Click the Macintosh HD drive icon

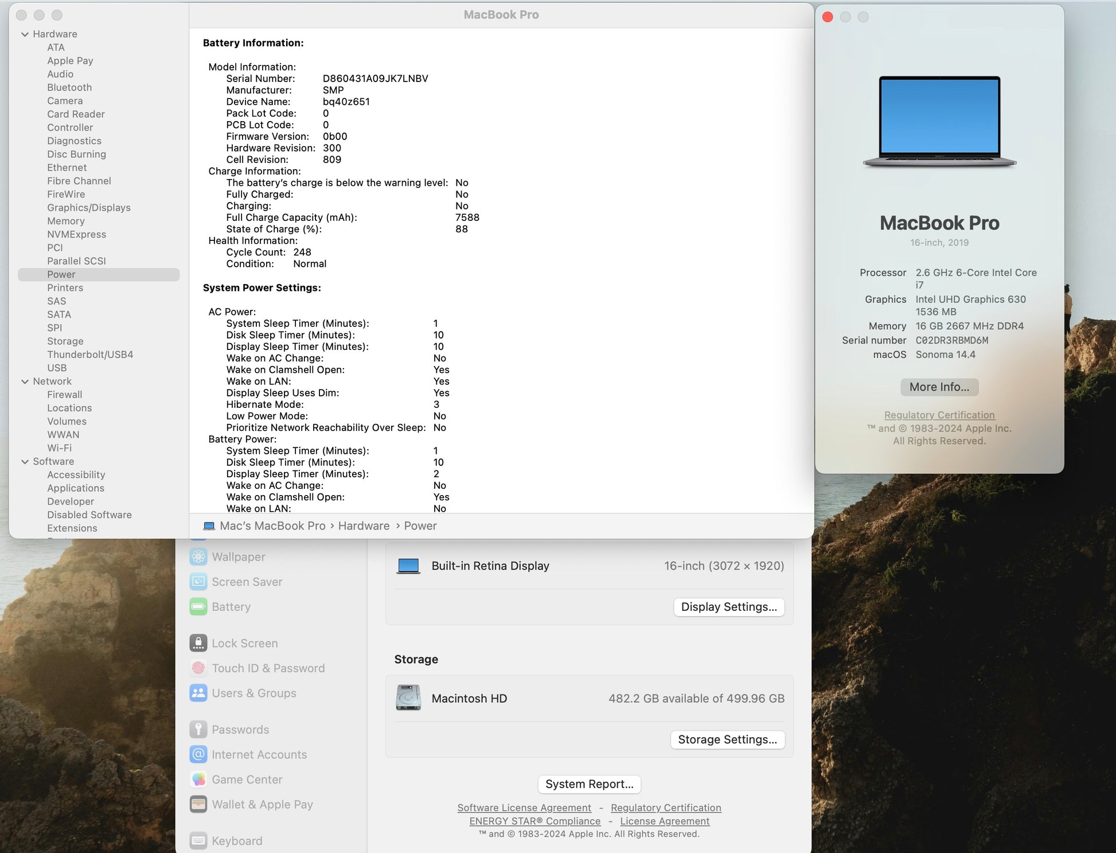point(408,698)
